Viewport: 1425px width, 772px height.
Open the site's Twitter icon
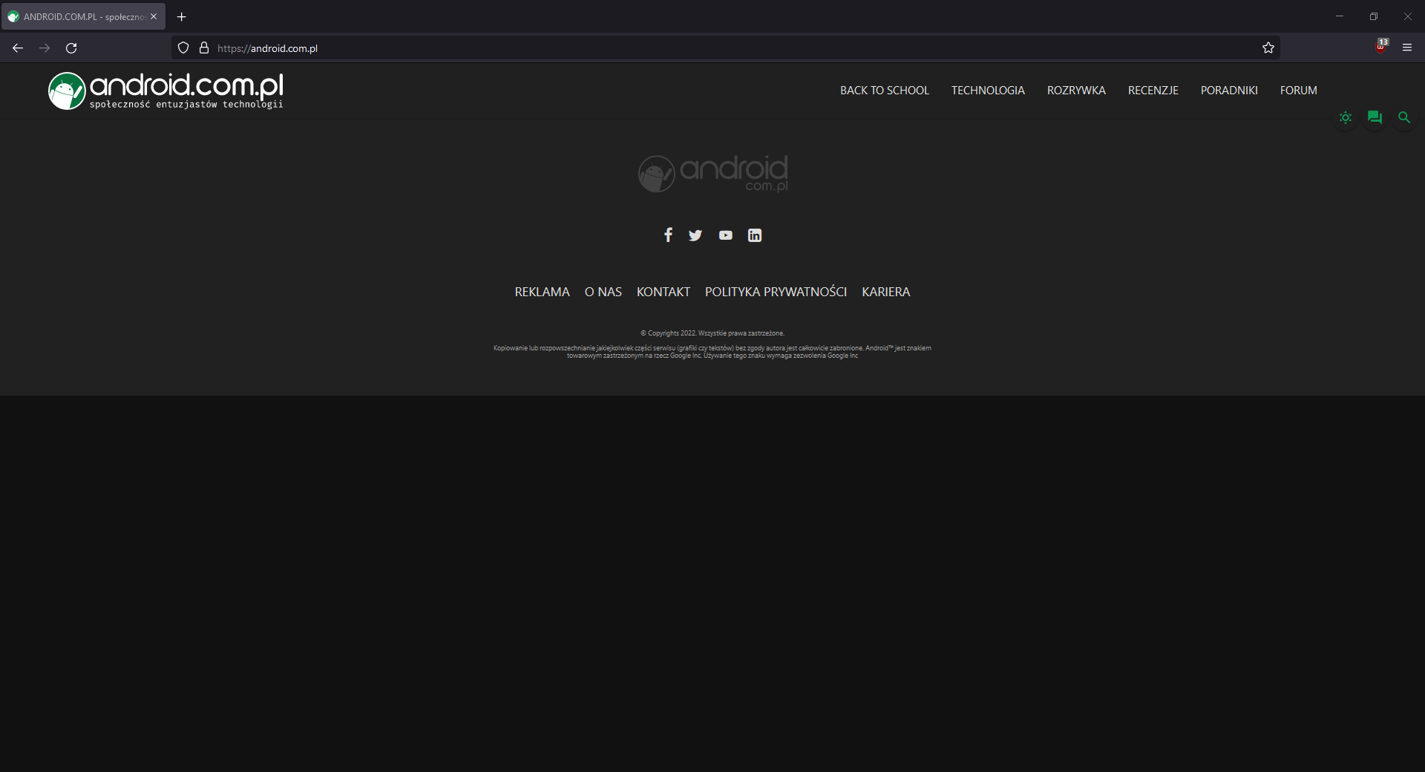coord(695,235)
